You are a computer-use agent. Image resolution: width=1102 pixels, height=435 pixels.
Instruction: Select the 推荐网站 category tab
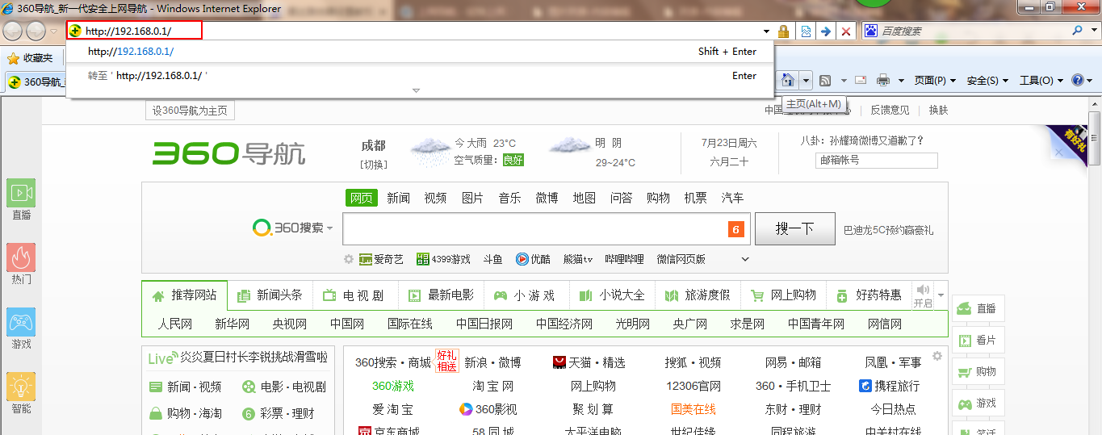pos(184,295)
